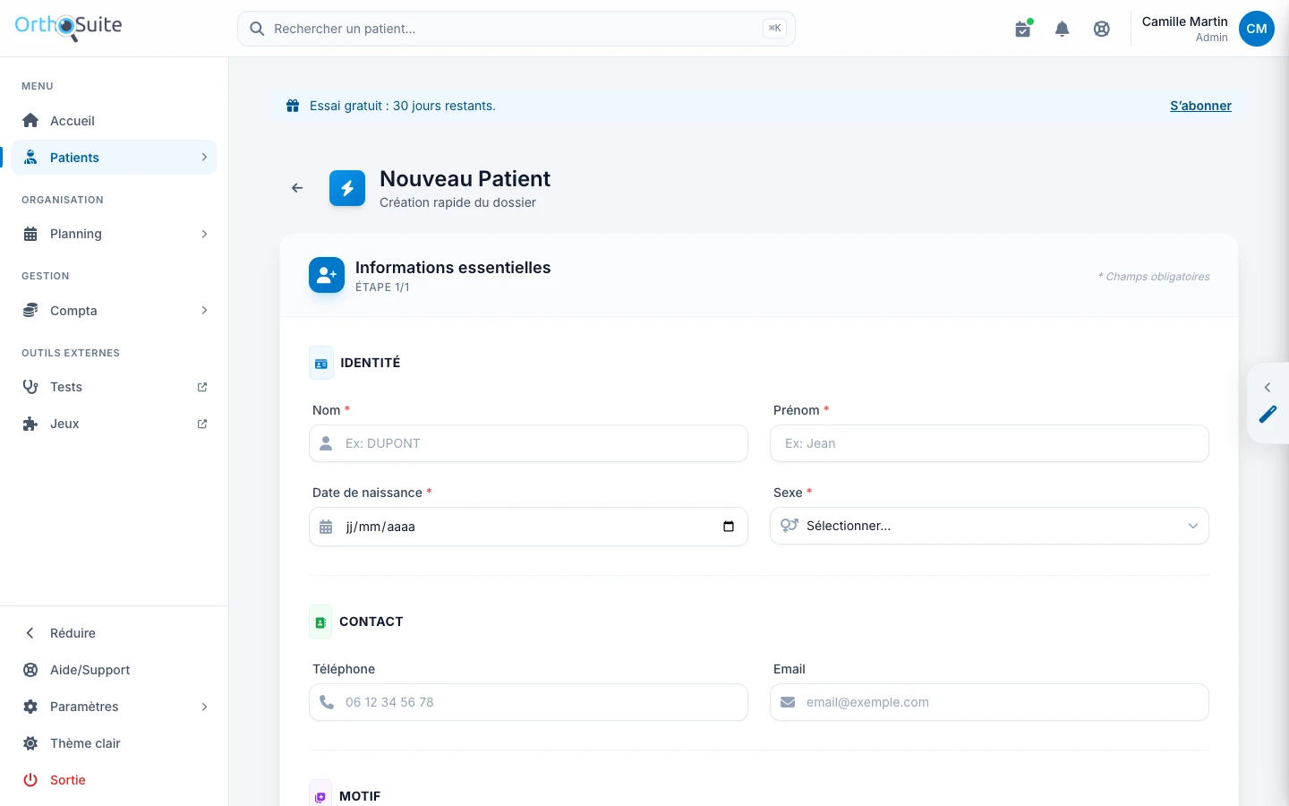Log out with Sortie

point(115,780)
